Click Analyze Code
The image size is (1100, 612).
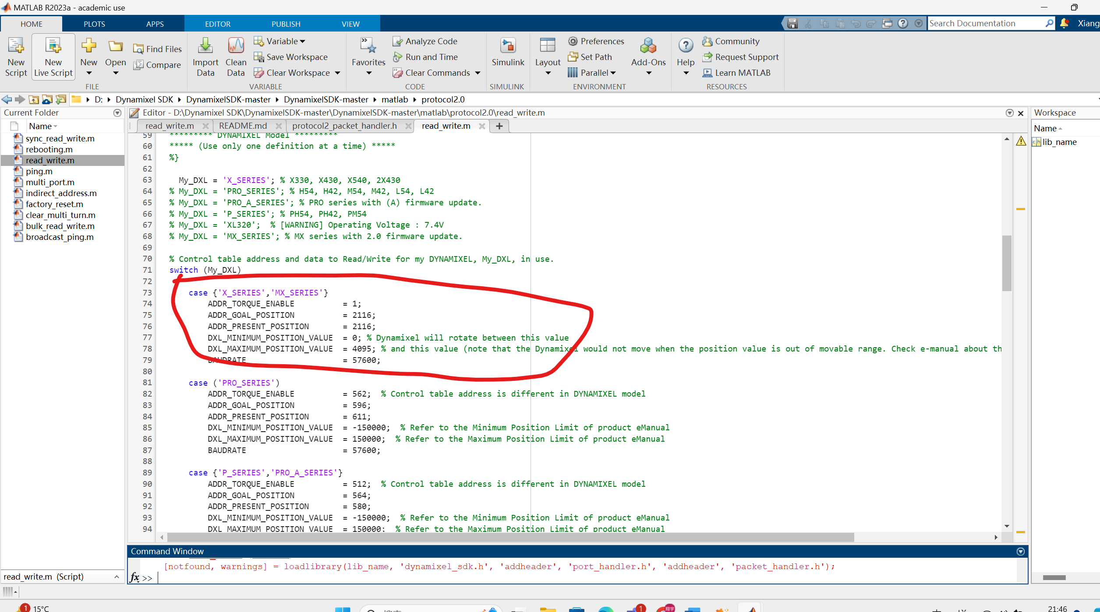click(425, 41)
